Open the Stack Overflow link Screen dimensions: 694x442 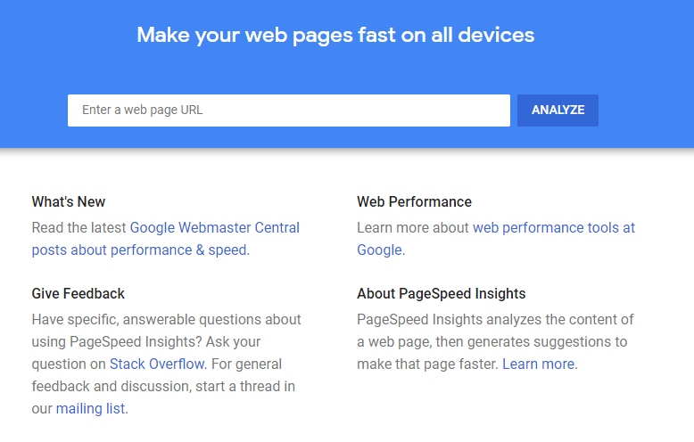pos(157,364)
